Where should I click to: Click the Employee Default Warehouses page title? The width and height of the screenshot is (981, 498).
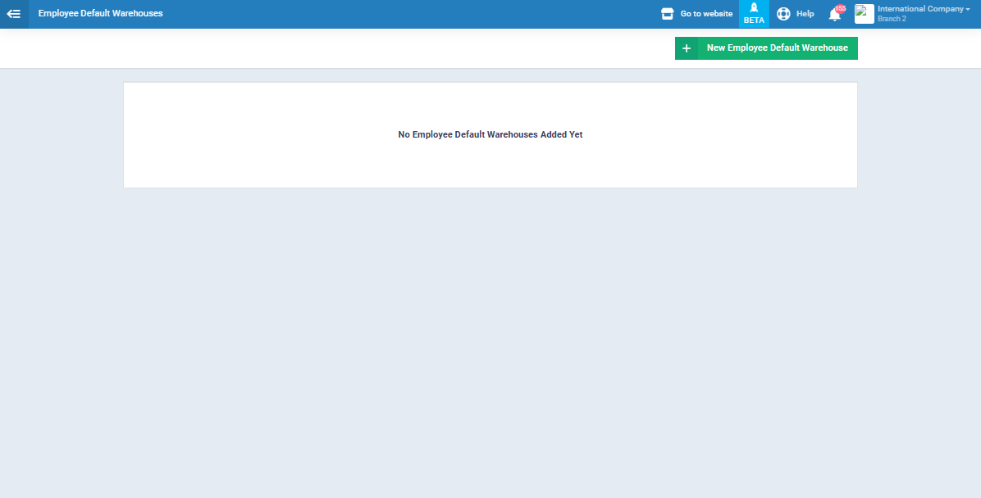pyautogui.click(x=100, y=14)
